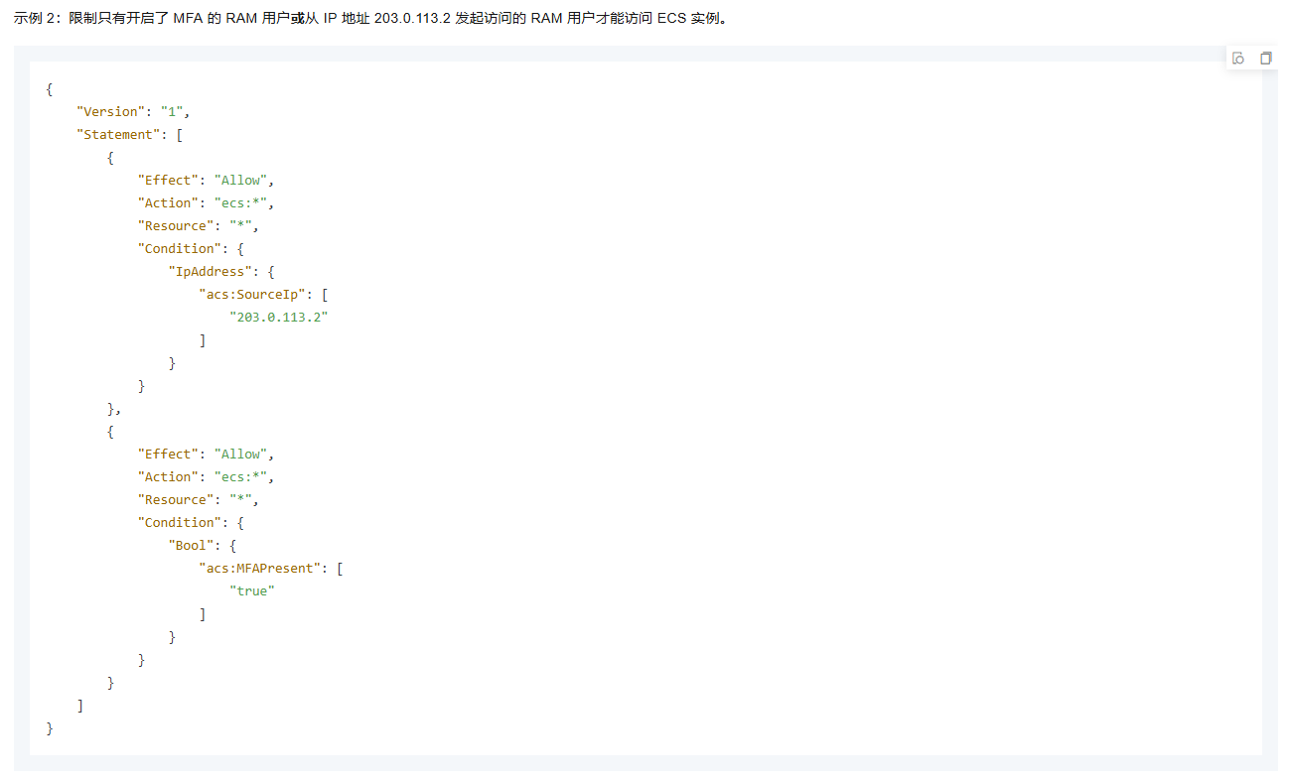
Task: Click the IP address in the description sentence
Action: (x=413, y=20)
